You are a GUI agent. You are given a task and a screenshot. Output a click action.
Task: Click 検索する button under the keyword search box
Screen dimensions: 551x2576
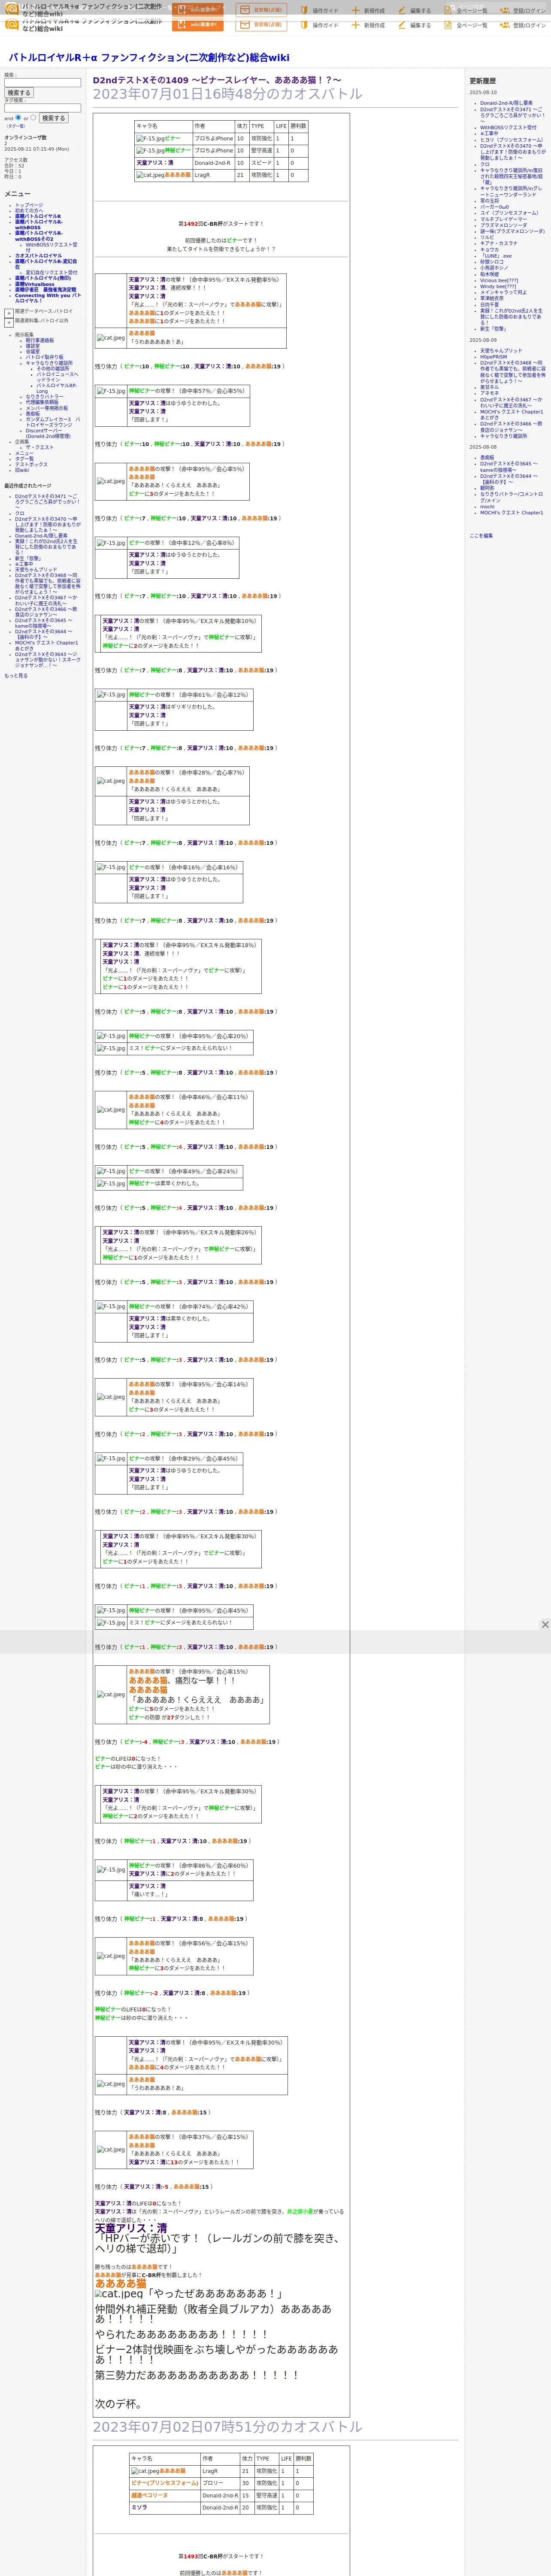(19, 93)
